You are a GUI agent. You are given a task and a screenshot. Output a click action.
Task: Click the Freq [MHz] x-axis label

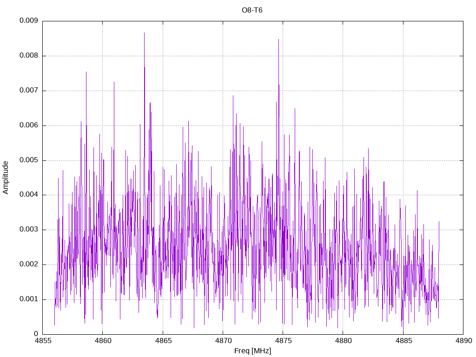[x=252, y=350]
